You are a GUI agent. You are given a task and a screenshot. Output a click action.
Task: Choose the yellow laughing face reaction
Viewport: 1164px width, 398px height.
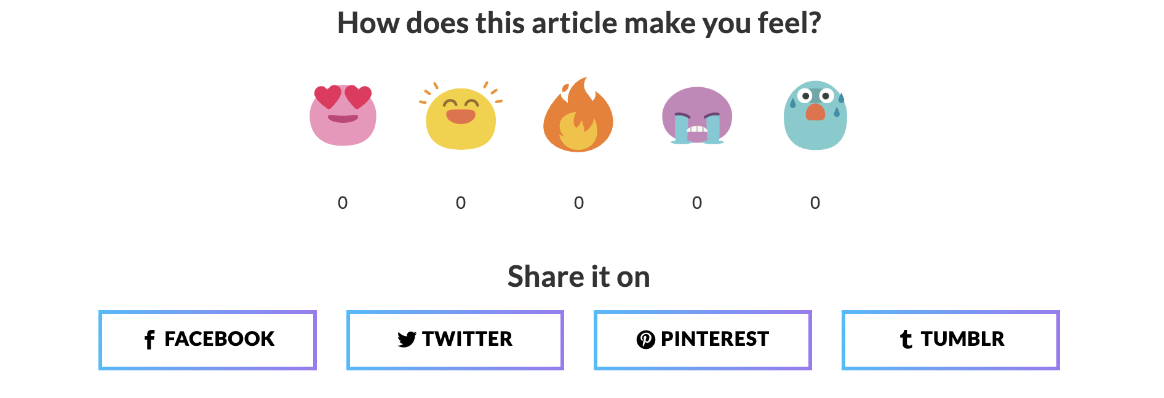pyautogui.click(x=461, y=115)
